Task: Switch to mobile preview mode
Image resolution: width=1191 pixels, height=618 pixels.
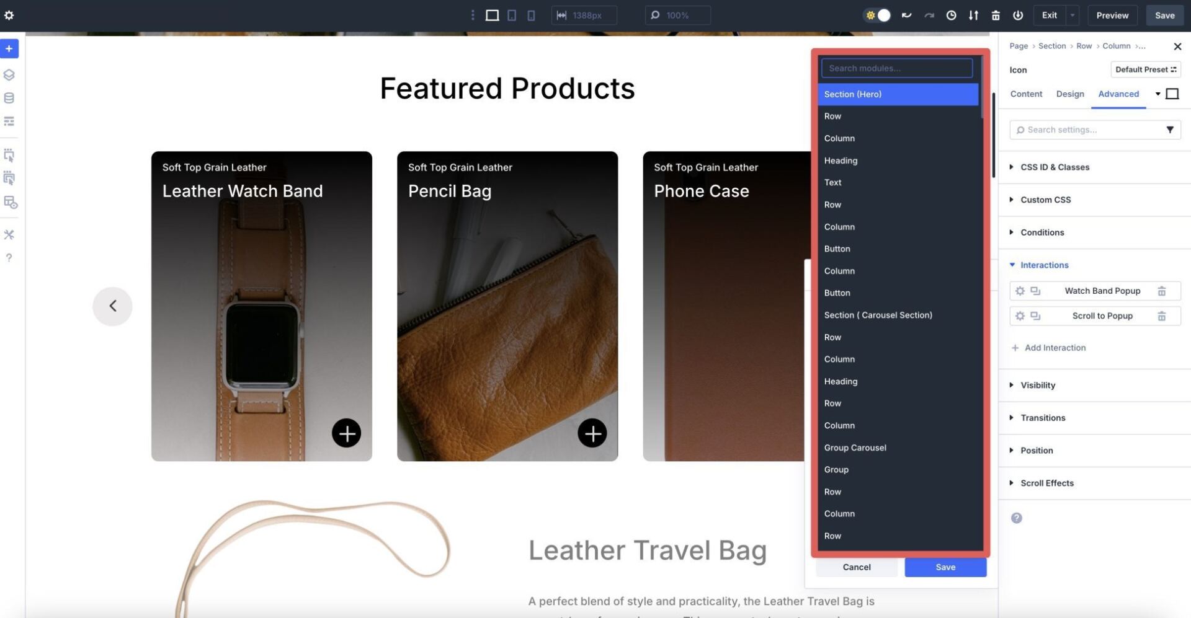Action: pyautogui.click(x=531, y=15)
